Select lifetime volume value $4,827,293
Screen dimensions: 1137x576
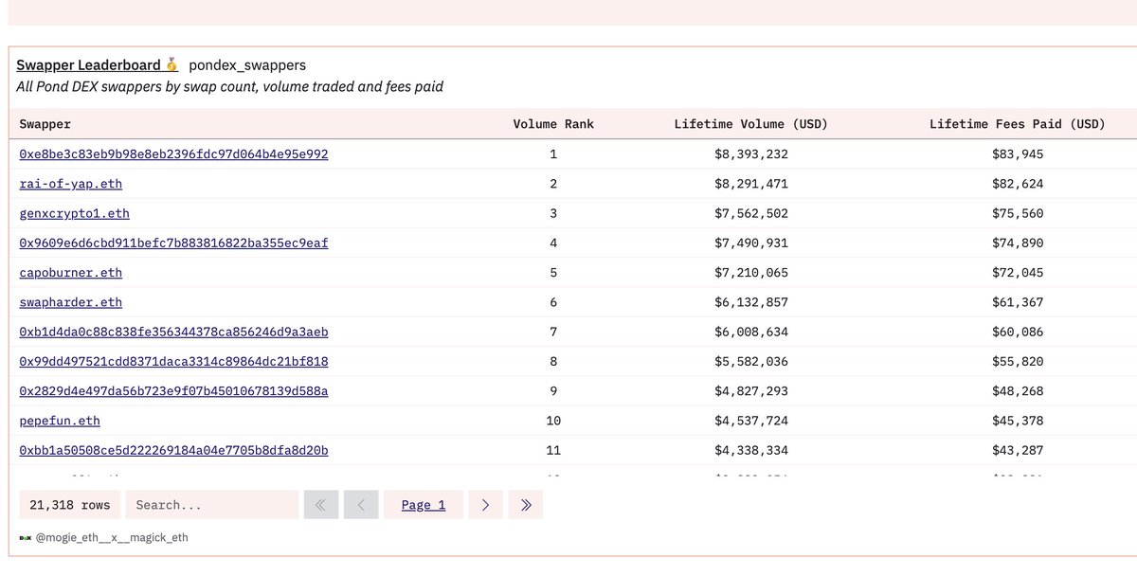point(751,390)
